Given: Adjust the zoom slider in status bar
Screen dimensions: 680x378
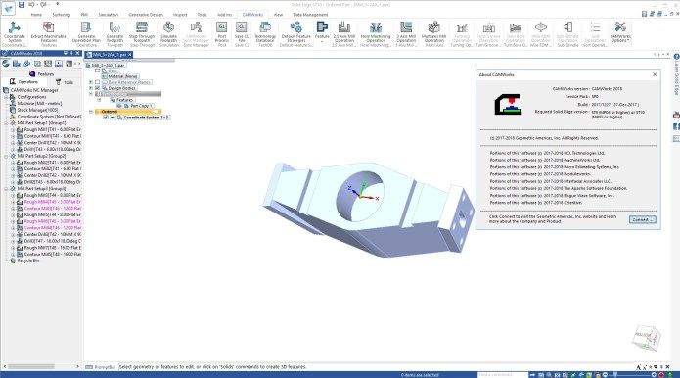Looking at the screenshot, I should [615, 374].
